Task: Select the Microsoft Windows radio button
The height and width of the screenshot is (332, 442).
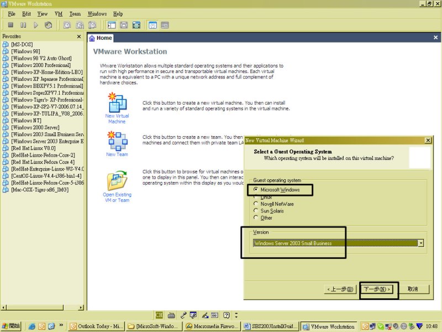Action: click(x=256, y=189)
